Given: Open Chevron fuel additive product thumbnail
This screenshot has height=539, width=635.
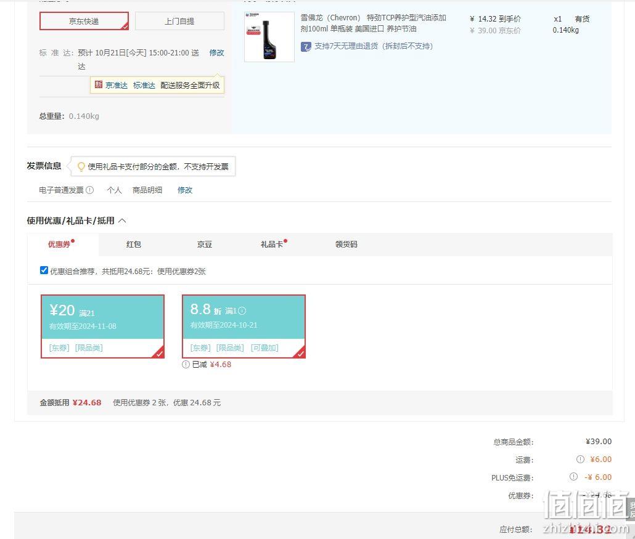Looking at the screenshot, I should point(269,37).
